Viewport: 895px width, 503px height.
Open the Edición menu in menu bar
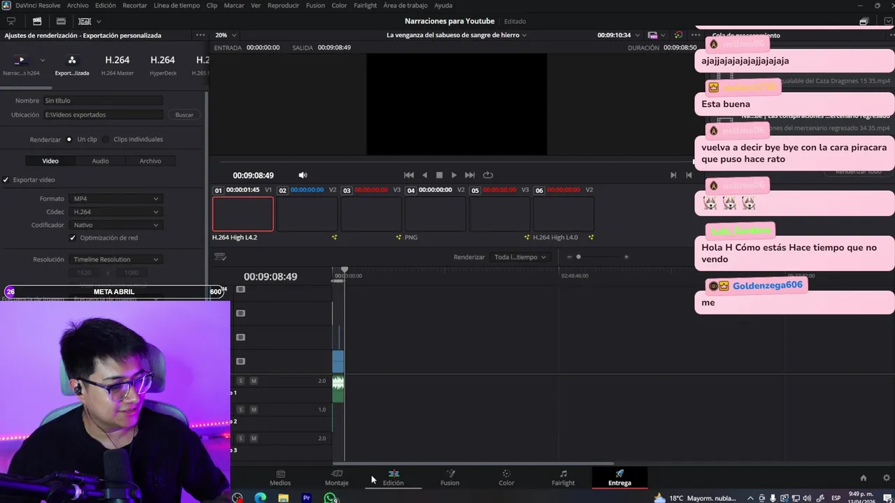pos(106,6)
